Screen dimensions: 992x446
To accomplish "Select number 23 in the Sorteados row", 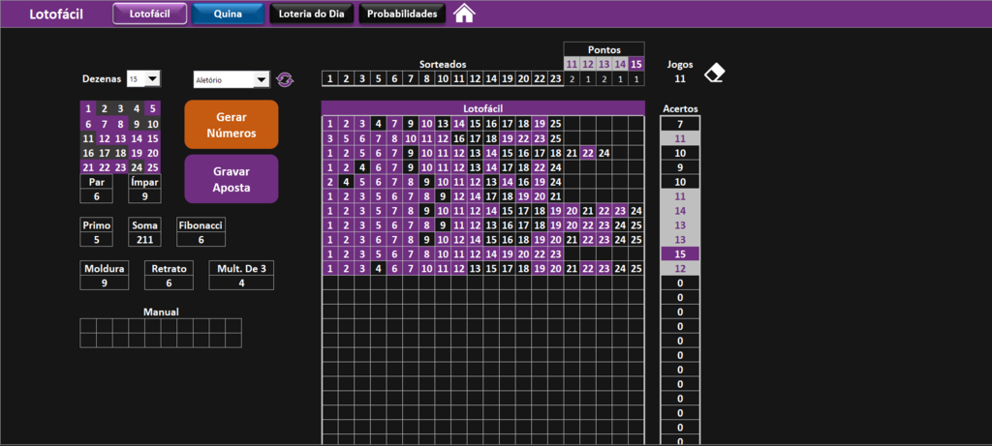I will tap(555, 79).
